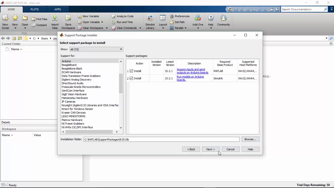Click the Import Data icon
This screenshot has width=334, height=188.
[x=55, y=18]
